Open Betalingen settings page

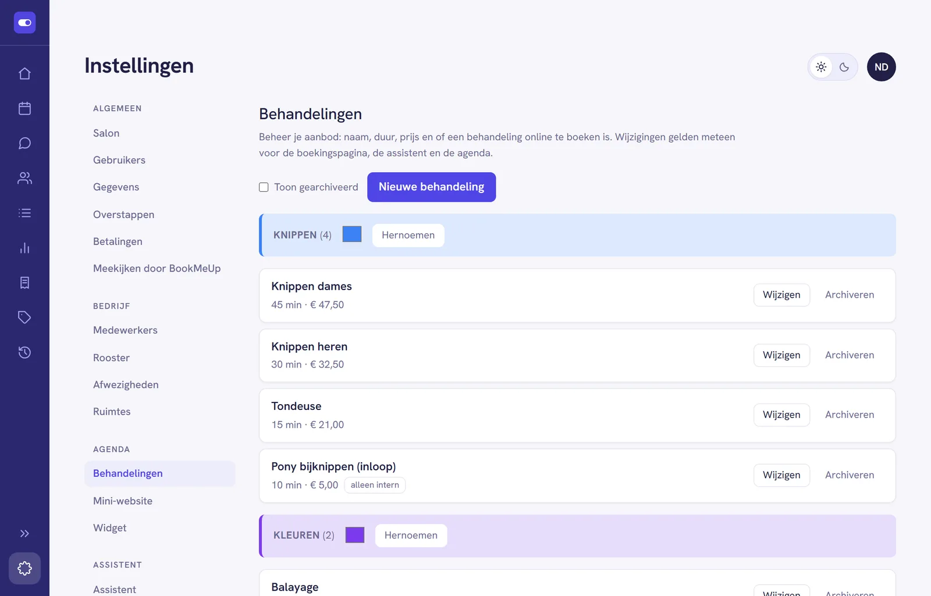tap(160, 241)
